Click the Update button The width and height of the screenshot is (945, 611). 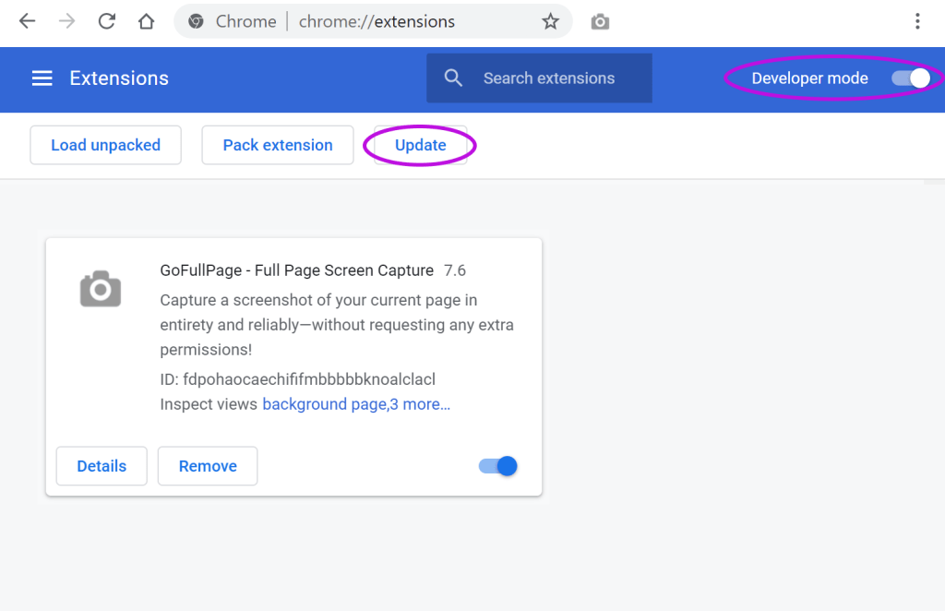click(420, 145)
